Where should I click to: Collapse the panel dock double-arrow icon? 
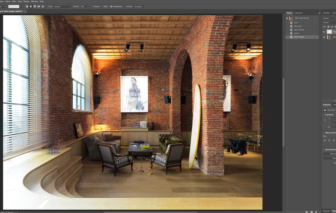tap(320, 10)
